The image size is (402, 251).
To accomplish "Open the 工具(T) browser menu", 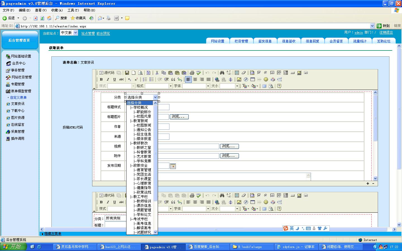I will pos(73,10).
